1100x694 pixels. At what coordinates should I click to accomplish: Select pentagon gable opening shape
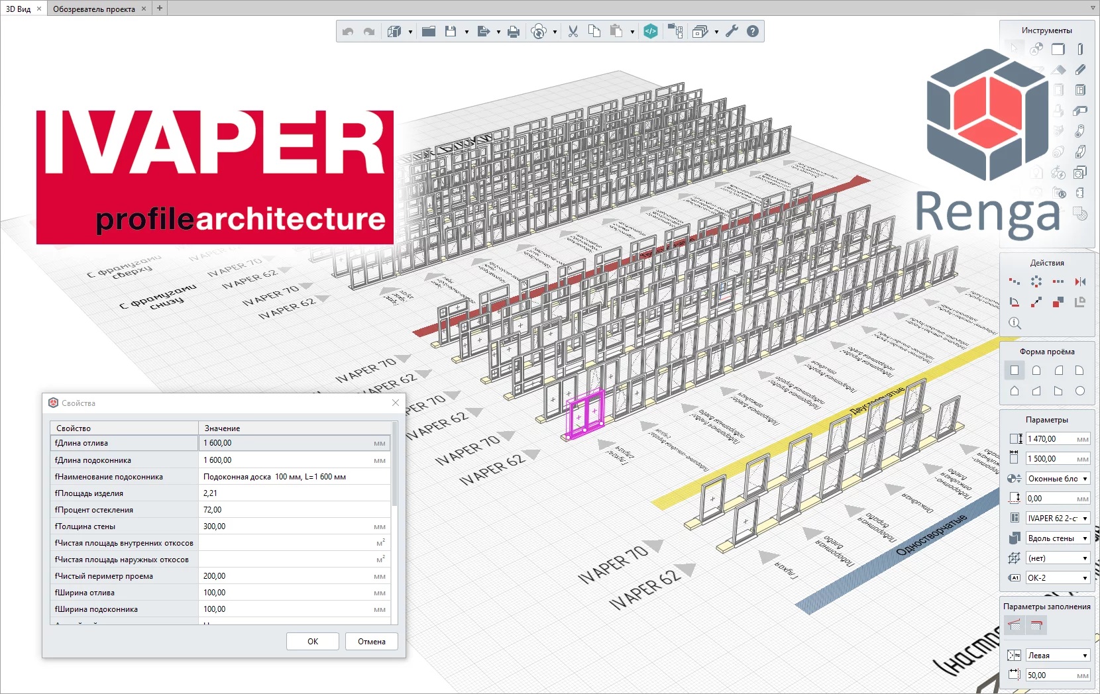click(1015, 391)
